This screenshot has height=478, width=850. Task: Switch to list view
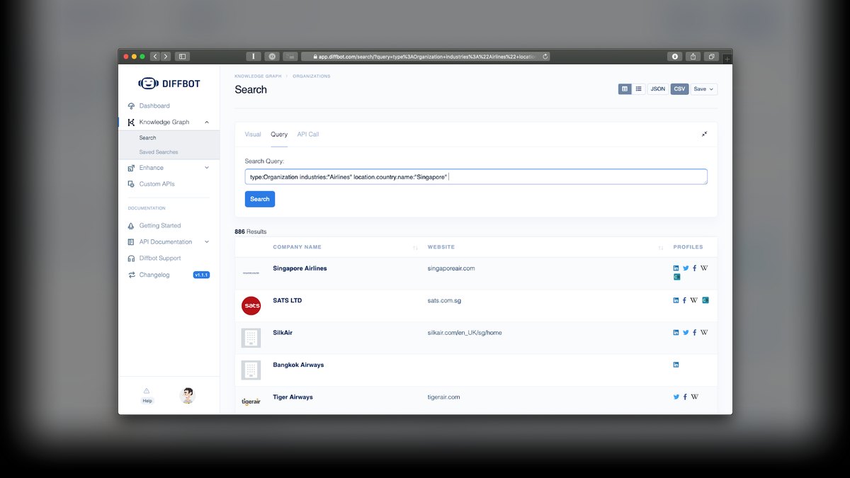pyautogui.click(x=638, y=89)
